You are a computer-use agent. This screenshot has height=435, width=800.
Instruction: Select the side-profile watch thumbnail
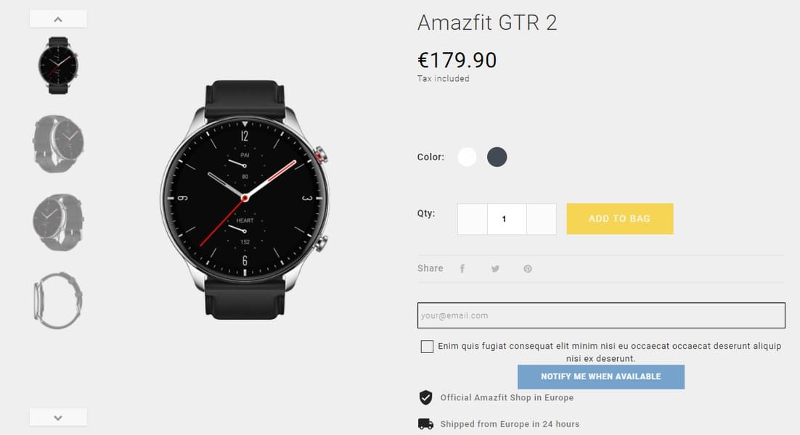(x=58, y=301)
